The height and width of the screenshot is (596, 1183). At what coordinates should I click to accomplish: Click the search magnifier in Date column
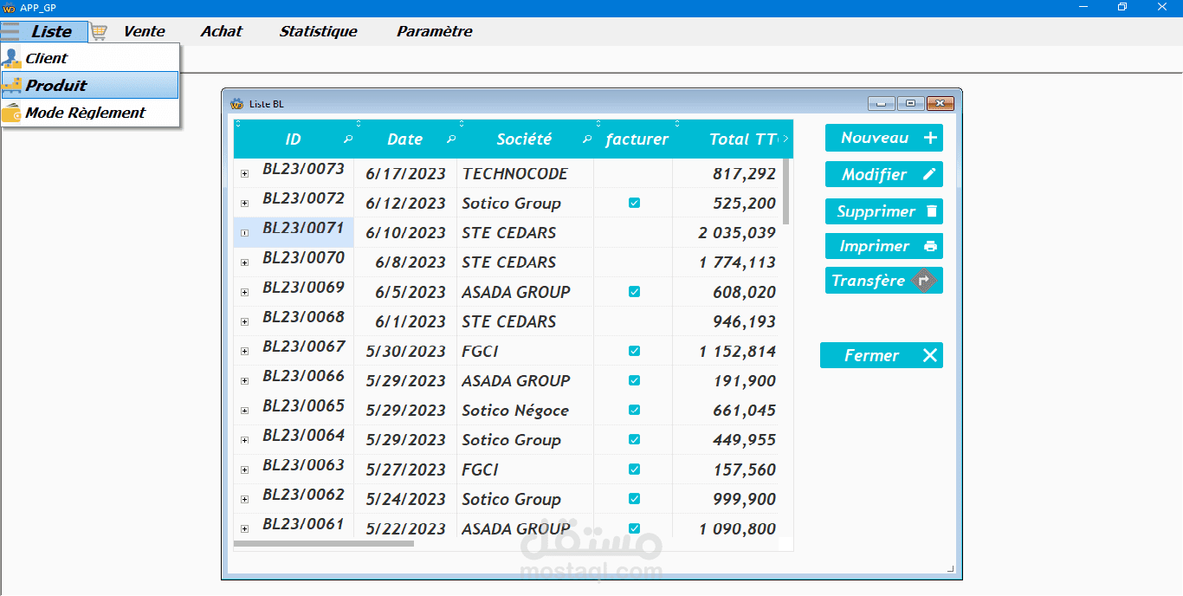click(x=451, y=139)
